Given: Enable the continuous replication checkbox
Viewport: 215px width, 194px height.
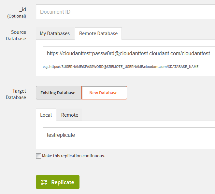Looking at the screenshot, I should pyautogui.click(x=38, y=156).
